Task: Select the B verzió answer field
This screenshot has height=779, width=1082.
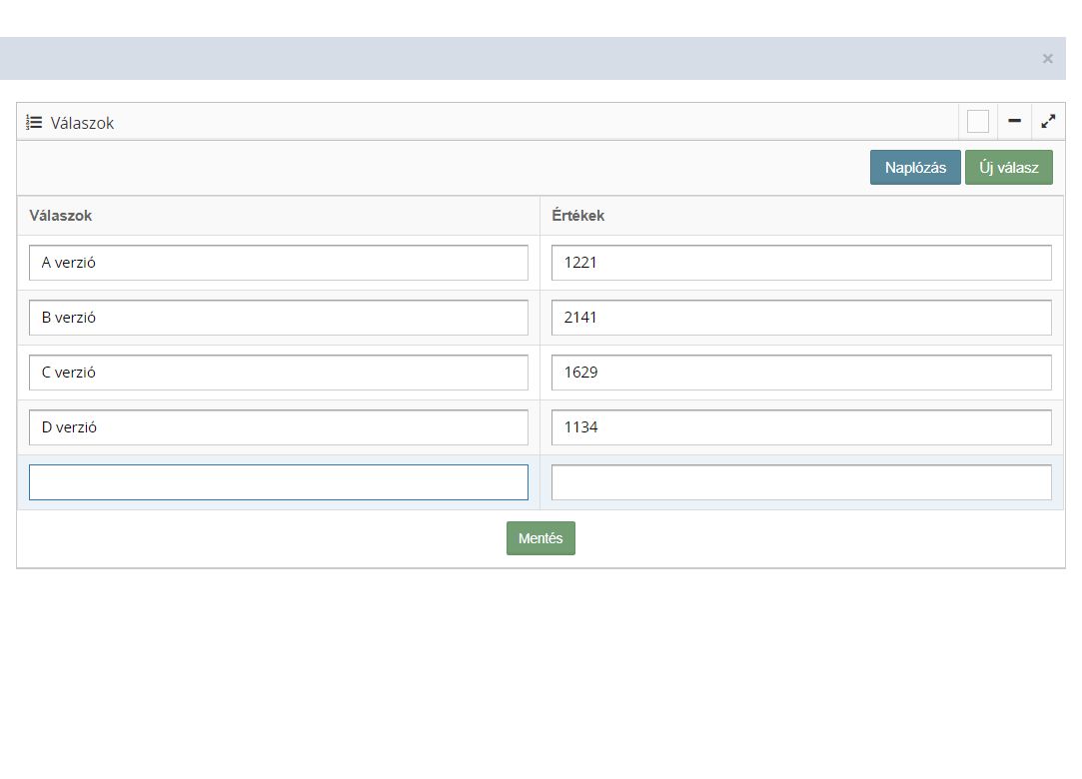Action: coord(278,318)
